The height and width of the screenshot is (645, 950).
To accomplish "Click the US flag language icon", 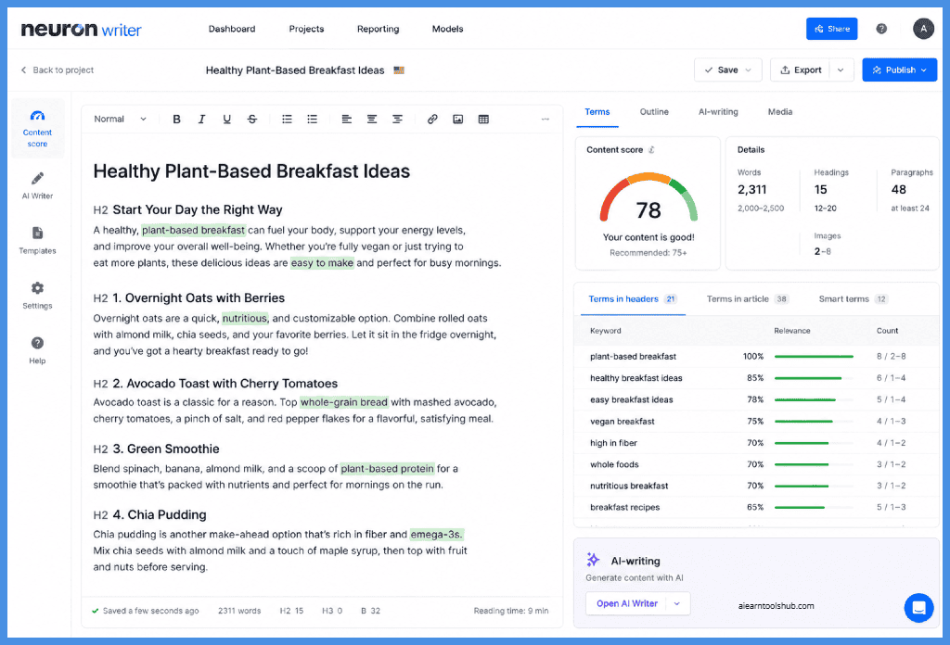I will [x=399, y=70].
